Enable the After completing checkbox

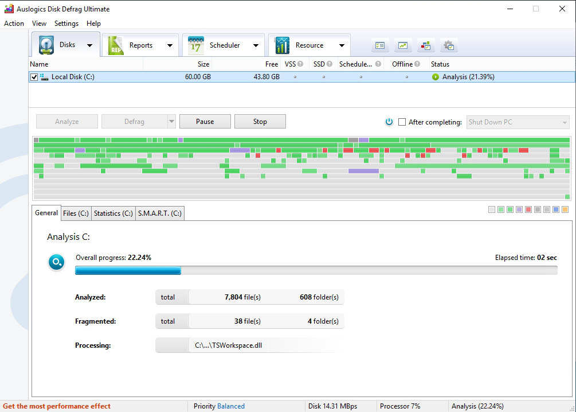(402, 122)
